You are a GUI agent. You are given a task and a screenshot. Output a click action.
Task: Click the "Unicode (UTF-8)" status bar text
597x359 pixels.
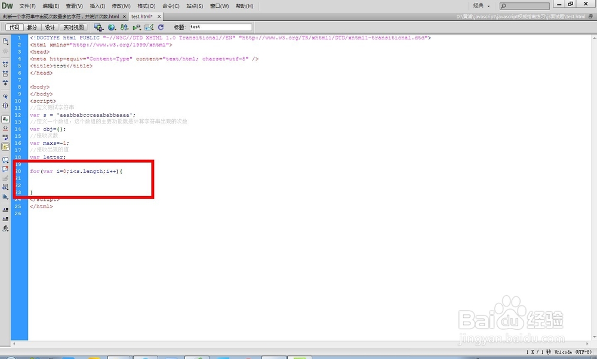[573, 352]
